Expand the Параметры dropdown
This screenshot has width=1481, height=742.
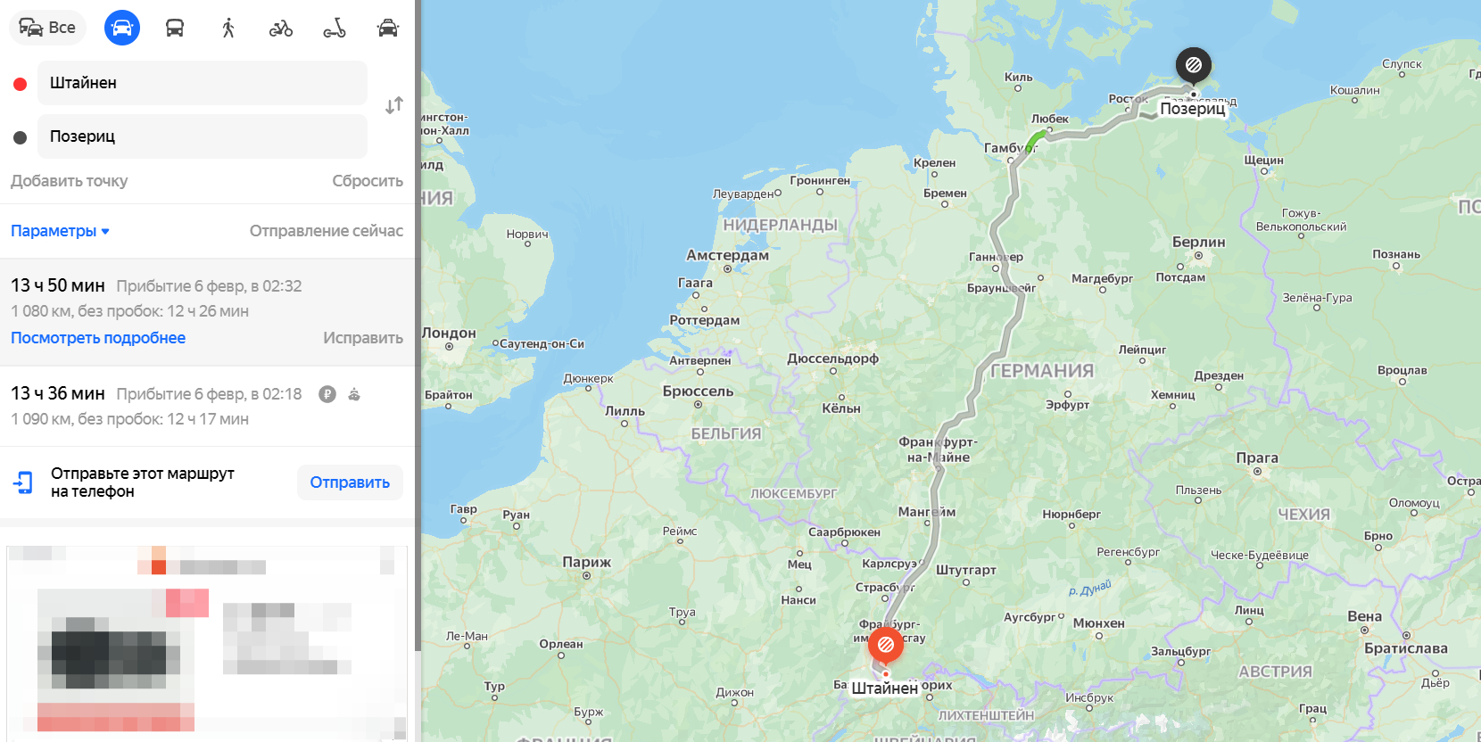60,231
